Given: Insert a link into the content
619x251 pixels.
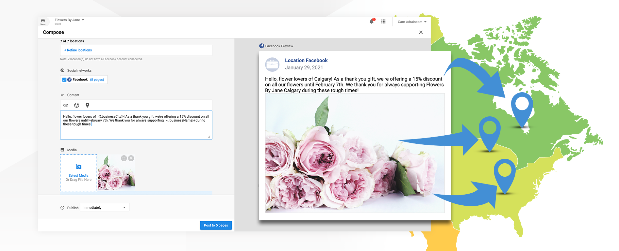Looking at the screenshot, I should tap(66, 105).
